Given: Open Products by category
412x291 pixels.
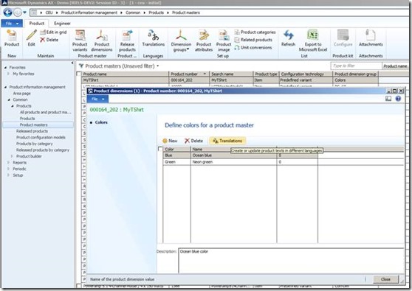Looking at the screenshot, I should (x=35, y=144).
